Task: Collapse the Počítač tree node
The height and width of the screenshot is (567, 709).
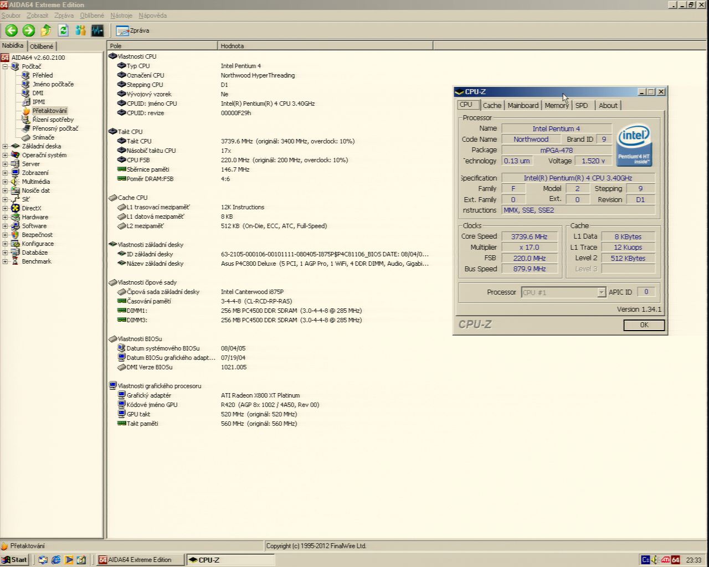Action: point(5,66)
